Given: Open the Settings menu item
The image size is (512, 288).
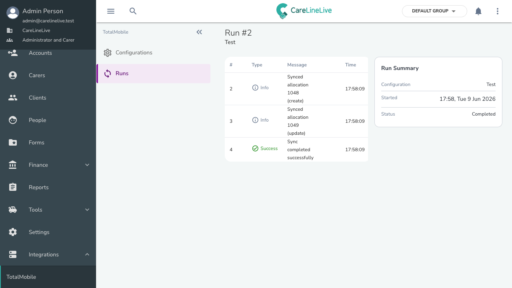Looking at the screenshot, I should tap(48, 232).
